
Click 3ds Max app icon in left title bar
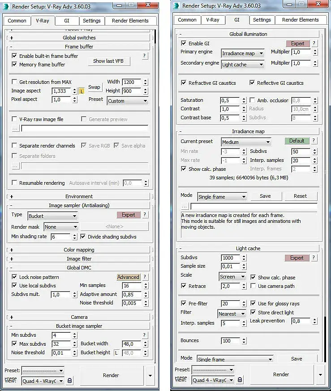click(x=7, y=6)
